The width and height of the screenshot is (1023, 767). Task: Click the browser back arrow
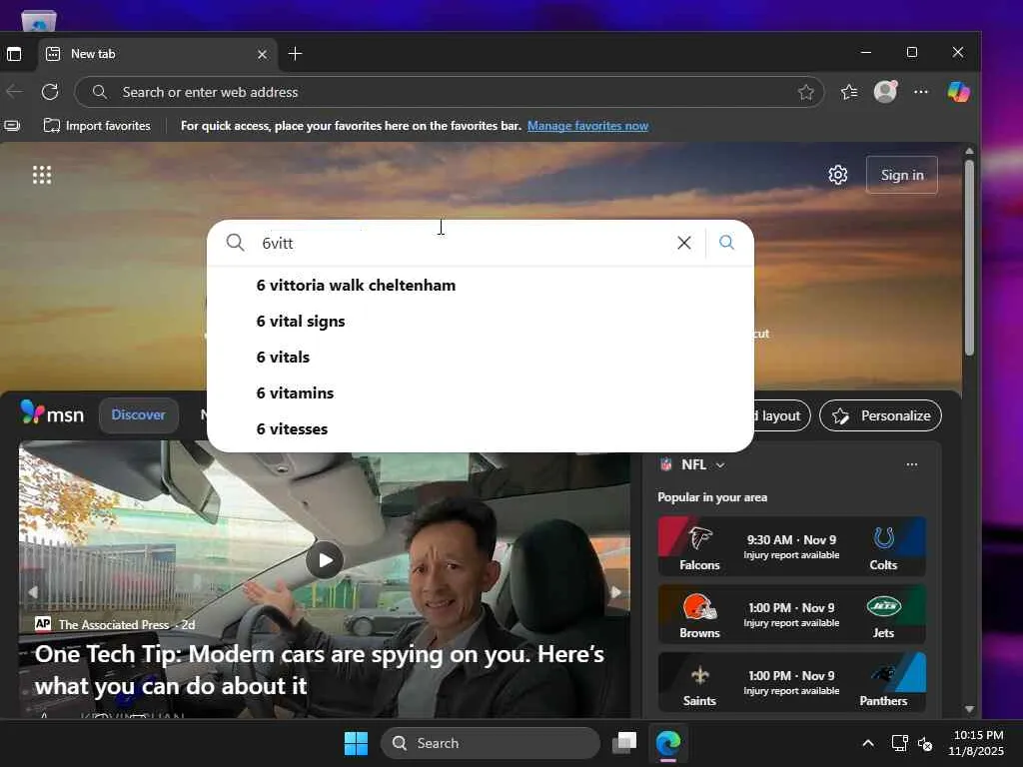(14, 92)
